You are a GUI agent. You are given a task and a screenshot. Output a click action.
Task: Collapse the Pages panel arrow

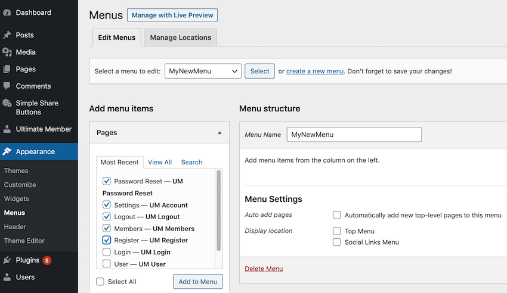pyautogui.click(x=220, y=133)
